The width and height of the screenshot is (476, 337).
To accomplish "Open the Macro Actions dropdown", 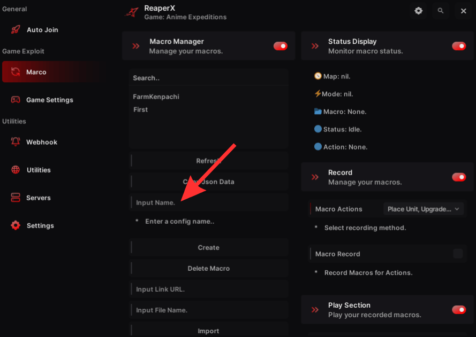I will click(x=423, y=209).
